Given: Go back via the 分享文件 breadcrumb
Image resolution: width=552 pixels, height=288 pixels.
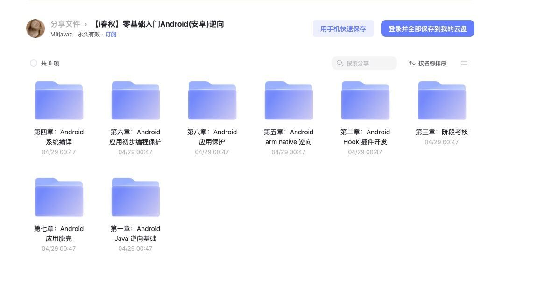Looking at the screenshot, I should pos(65,24).
